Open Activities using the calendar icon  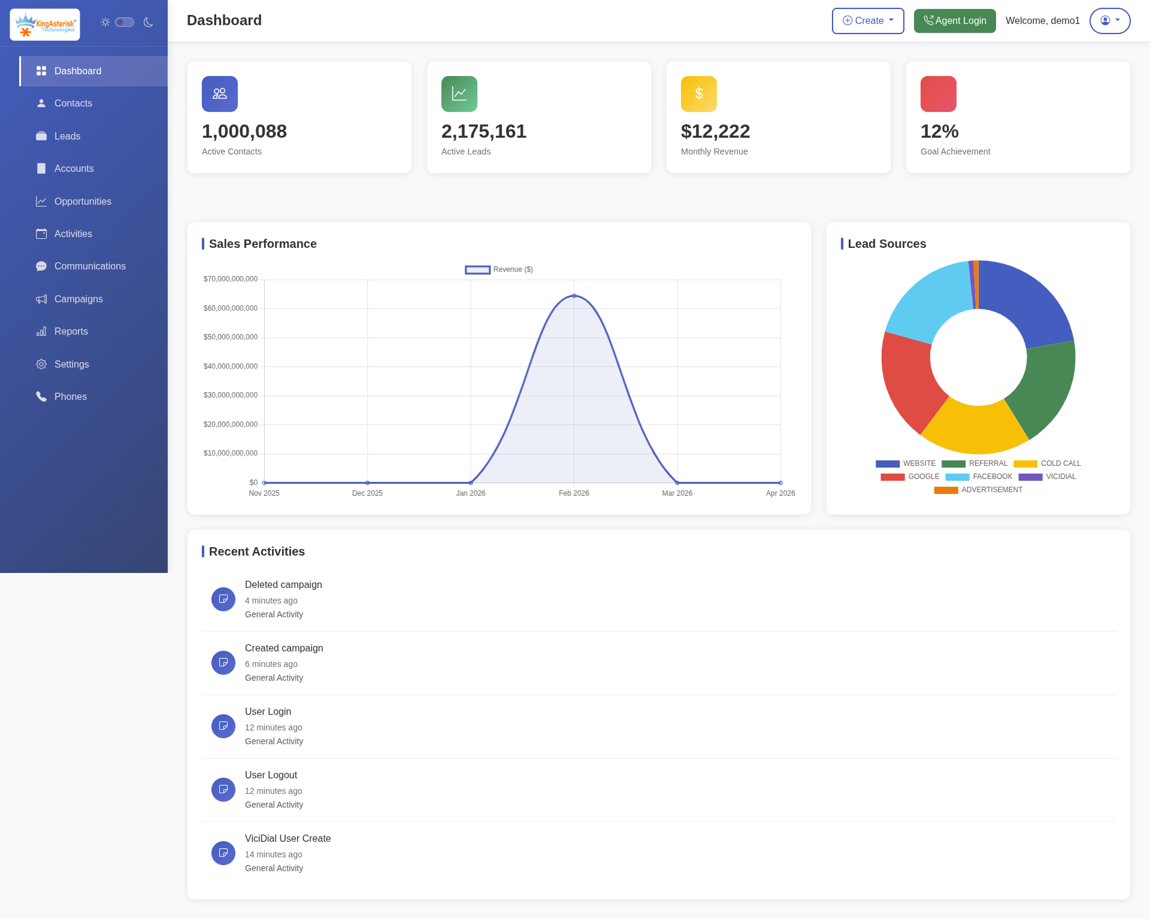click(x=41, y=233)
